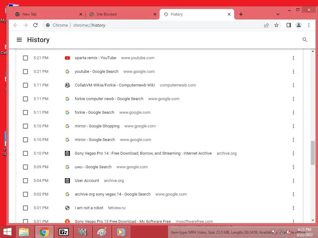Close the Site Blocked tab
The width and height of the screenshot is (318, 238).
point(155,14)
